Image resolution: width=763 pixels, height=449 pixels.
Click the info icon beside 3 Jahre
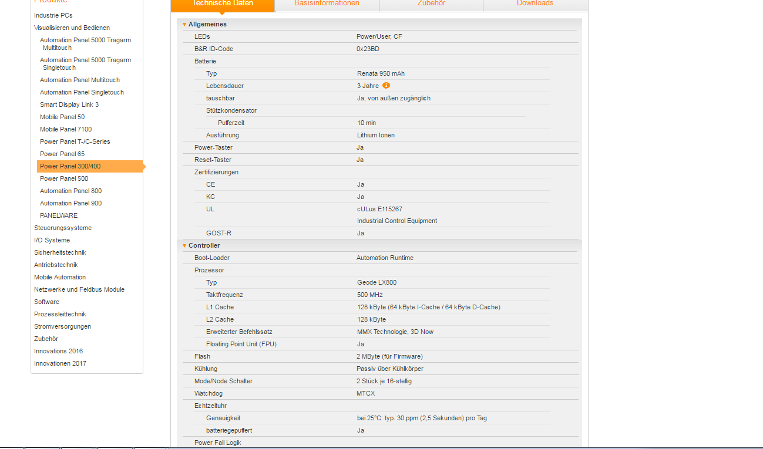point(386,86)
